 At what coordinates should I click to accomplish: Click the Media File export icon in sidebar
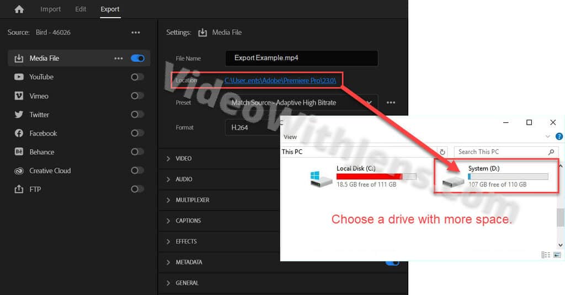pyautogui.click(x=19, y=58)
